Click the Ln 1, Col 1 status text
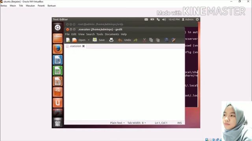252x141 pixels. [x=161, y=123]
